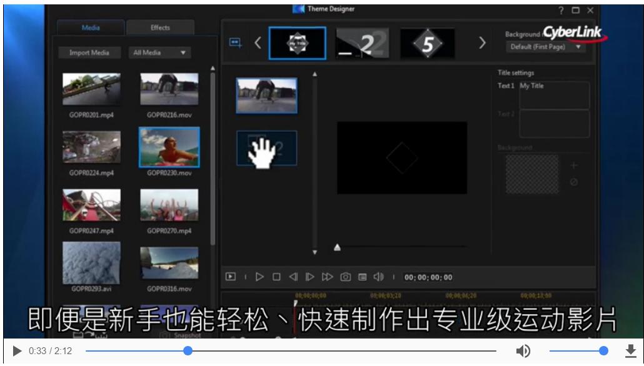The image size is (644, 366).
Task: Click the preview playback mode icon
Action: (x=231, y=277)
